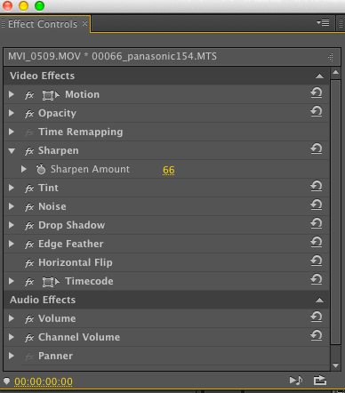Open the Effect Controls panel menu
The height and width of the screenshot is (393, 345).
pos(323,22)
